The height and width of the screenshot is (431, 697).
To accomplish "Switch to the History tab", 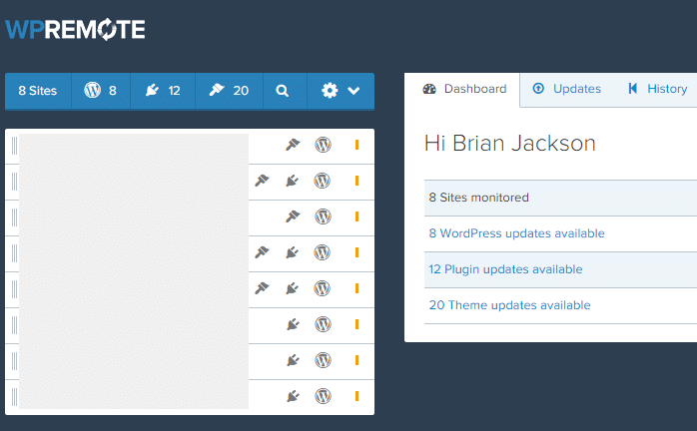I will point(658,89).
